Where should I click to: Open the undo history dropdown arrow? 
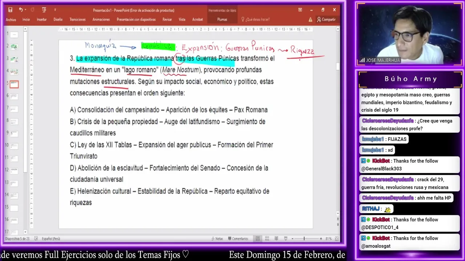[25, 10]
